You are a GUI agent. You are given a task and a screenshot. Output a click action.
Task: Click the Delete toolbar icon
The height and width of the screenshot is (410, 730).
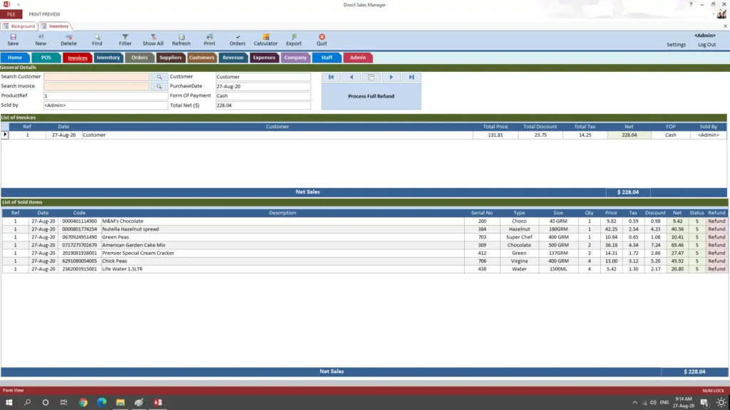pyautogui.click(x=69, y=38)
